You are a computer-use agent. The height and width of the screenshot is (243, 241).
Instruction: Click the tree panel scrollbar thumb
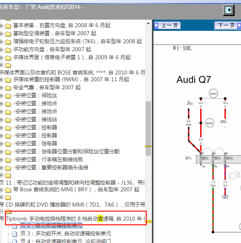pyautogui.click(x=148, y=129)
